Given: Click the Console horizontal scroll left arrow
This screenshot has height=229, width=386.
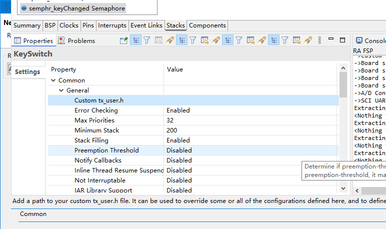Looking at the screenshot, I should point(357,190).
